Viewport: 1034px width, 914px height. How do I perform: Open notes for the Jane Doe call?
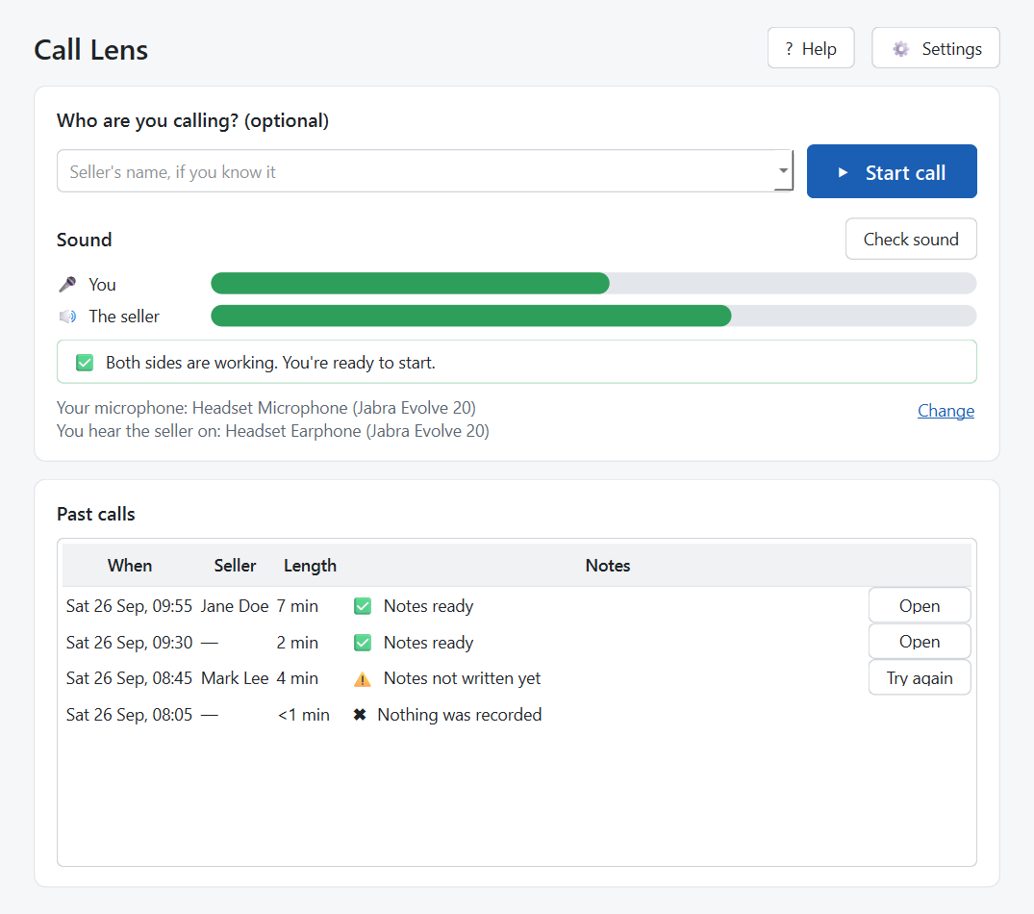(920, 605)
